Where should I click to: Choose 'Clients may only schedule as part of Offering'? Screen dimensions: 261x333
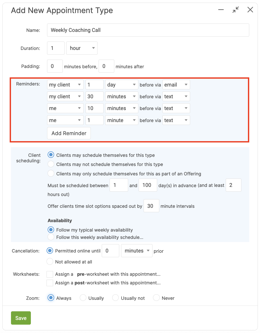coord(51,174)
